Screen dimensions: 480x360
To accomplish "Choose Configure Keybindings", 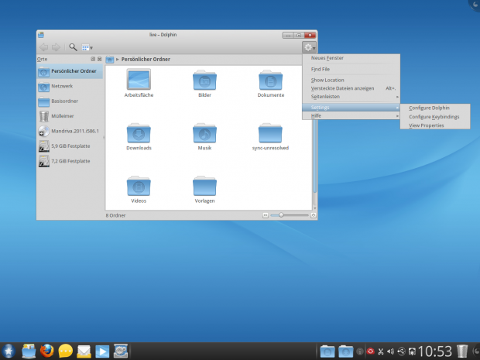I will point(435,117).
